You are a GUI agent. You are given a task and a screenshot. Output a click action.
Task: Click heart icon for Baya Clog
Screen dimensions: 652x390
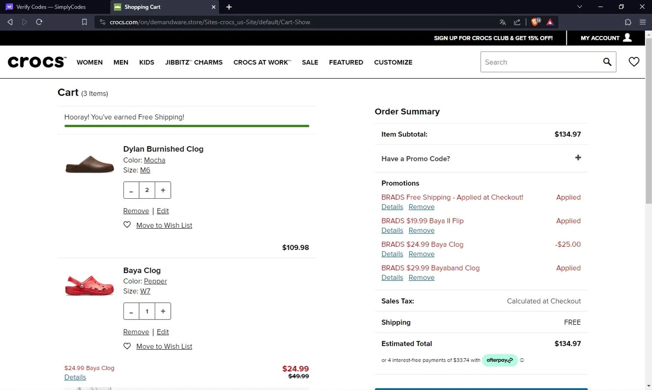(127, 346)
